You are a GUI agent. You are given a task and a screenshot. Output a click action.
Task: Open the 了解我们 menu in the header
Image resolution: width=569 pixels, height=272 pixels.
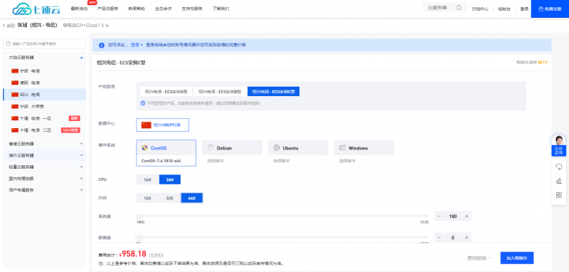coord(220,9)
